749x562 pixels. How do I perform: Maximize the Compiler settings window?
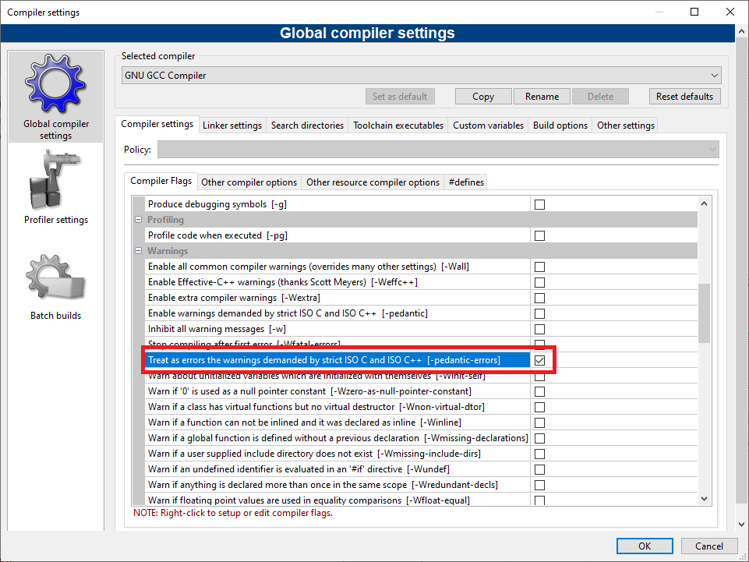pos(694,12)
